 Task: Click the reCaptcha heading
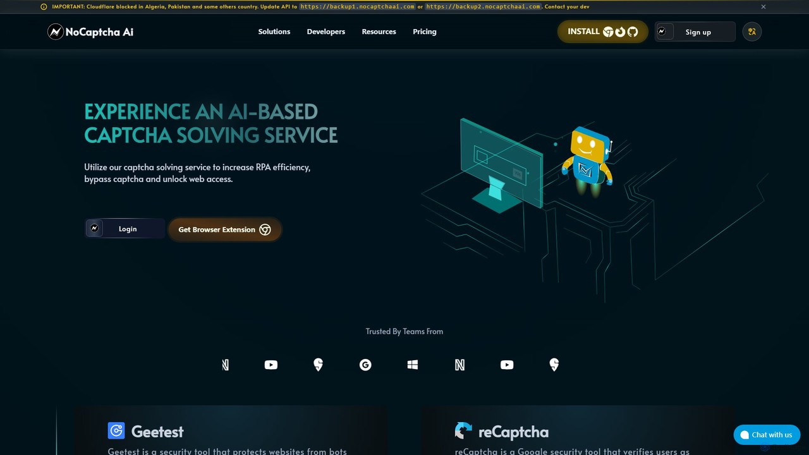[x=513, y=432]
